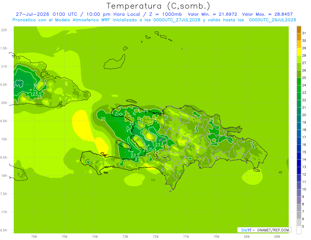Click the "19N" latitude label
Screen dimensions: 311x240
point(4,139)
